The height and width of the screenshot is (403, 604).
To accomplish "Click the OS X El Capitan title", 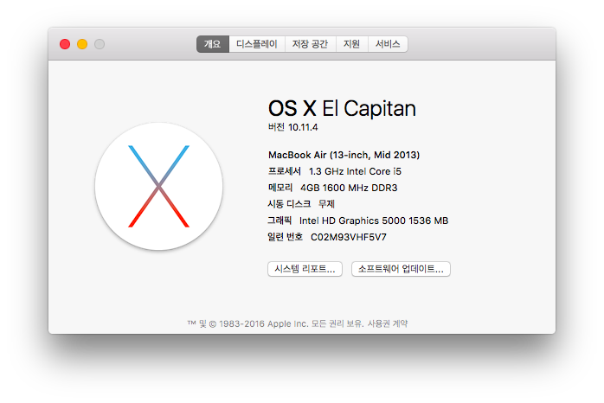I will click(342, 109).
